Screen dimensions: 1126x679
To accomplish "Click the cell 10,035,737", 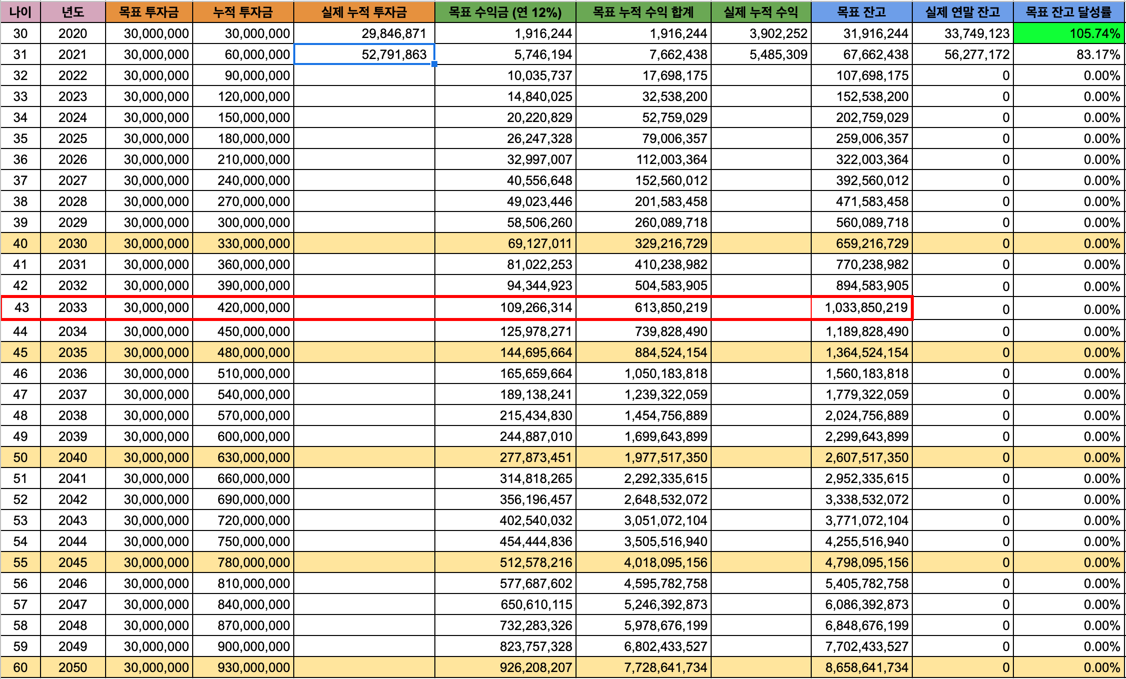I will pyautogui.click(x=505, y=75).
